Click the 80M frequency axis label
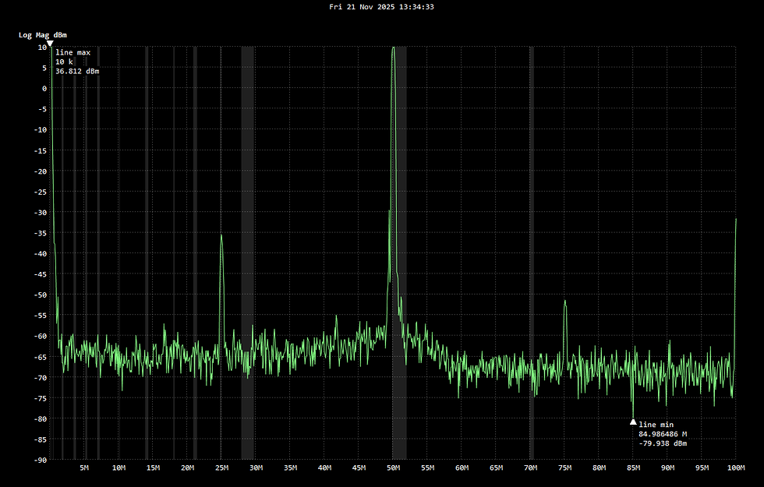Screen dimensions: 764x487 (x=600, y=468)
